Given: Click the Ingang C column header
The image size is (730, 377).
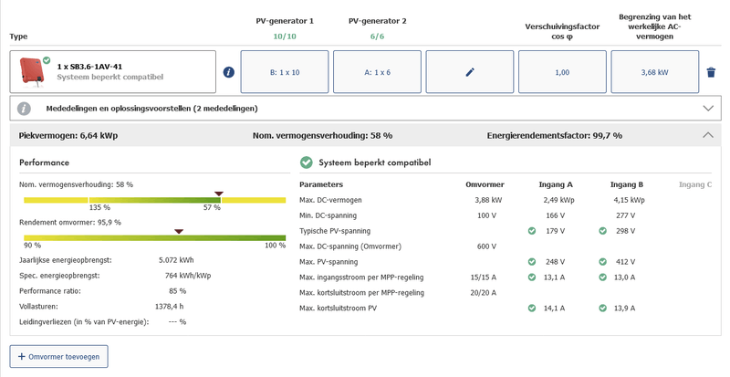Looking at the screenshot, I should [694, 184].
